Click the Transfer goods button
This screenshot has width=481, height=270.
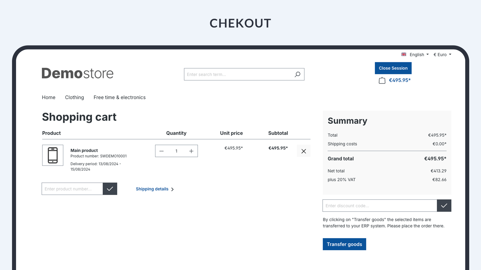[344, 244]
